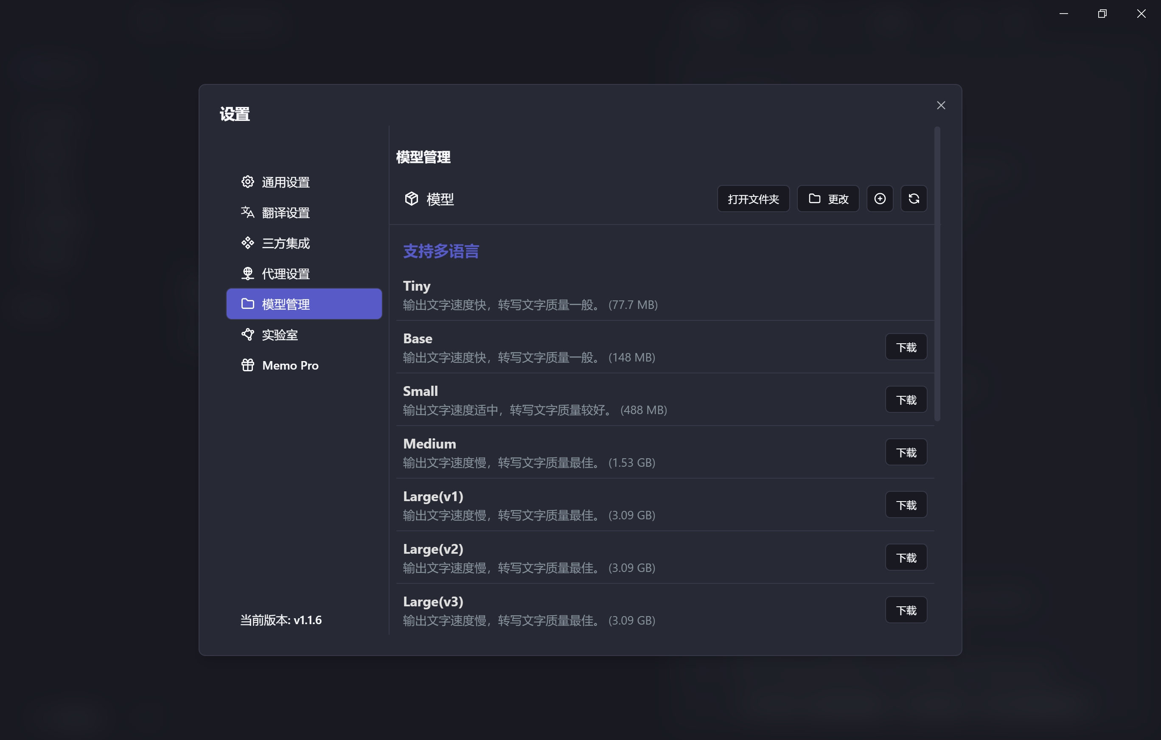Open the 模型管理 tab
Screen dimensions: 1161x740
click(x=304, y=304)
